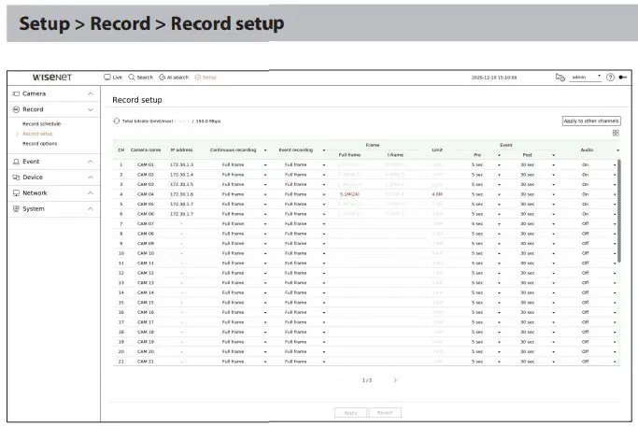Image resolution: width=638 pixels, height=427 pixels.
Task: Click the 172.30.1.6 IP address cell
Action: pos(181,194)
